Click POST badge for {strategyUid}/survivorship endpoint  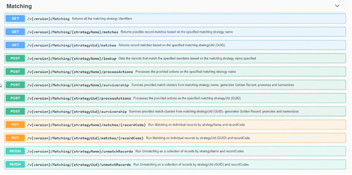pyautogui.click(x=15, y=111)
